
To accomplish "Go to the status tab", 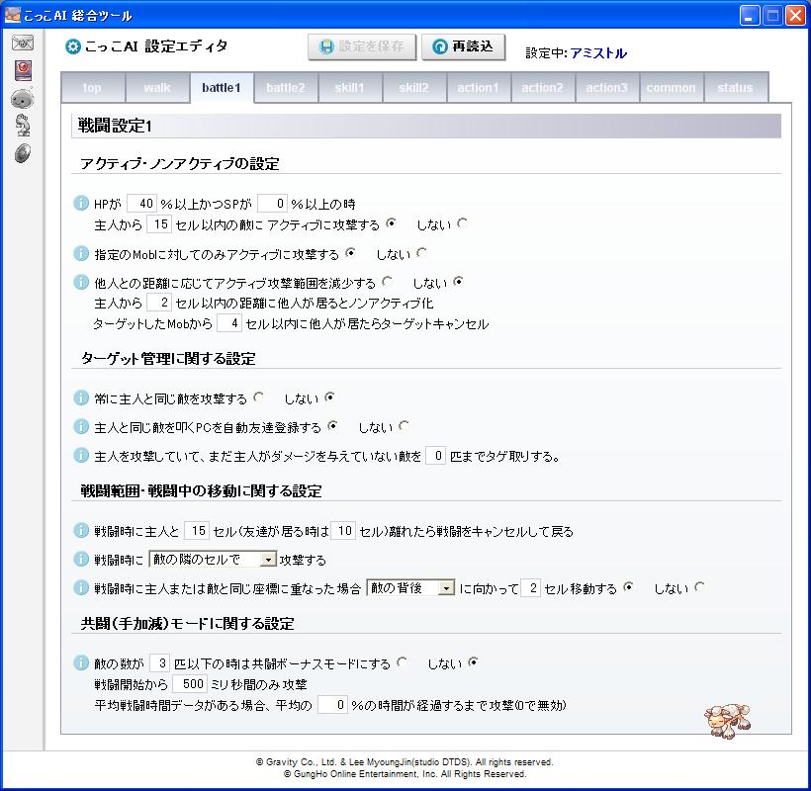I will click(735, 88).
